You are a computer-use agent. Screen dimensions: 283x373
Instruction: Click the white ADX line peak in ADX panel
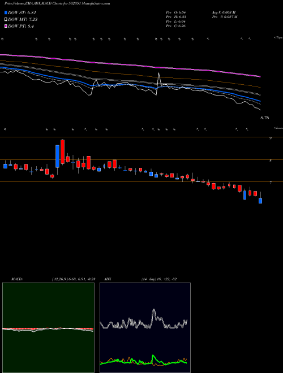pos(153,310)
